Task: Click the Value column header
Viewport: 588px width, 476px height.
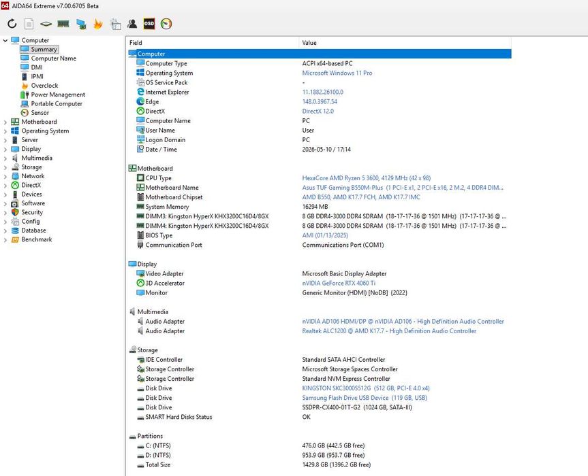Action: [405, 43]
